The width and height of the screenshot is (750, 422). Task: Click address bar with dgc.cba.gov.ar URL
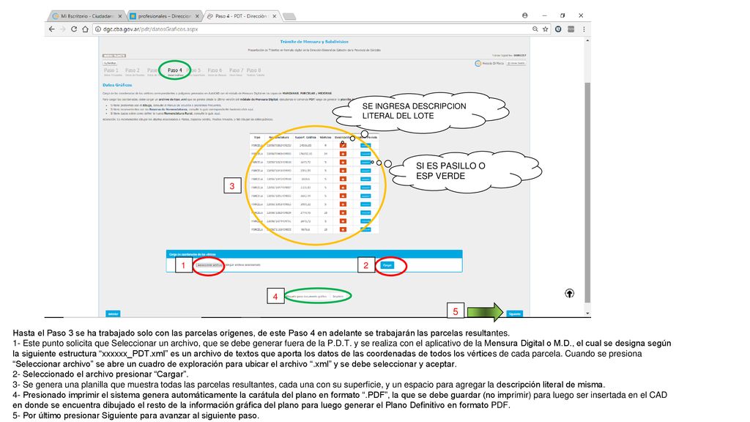click(x=311, y=29)
